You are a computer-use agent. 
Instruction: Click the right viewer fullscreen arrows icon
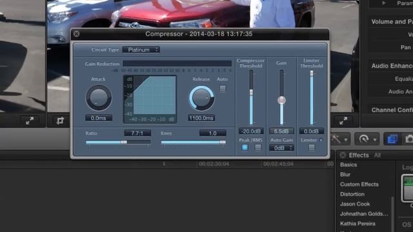(343, 121)
